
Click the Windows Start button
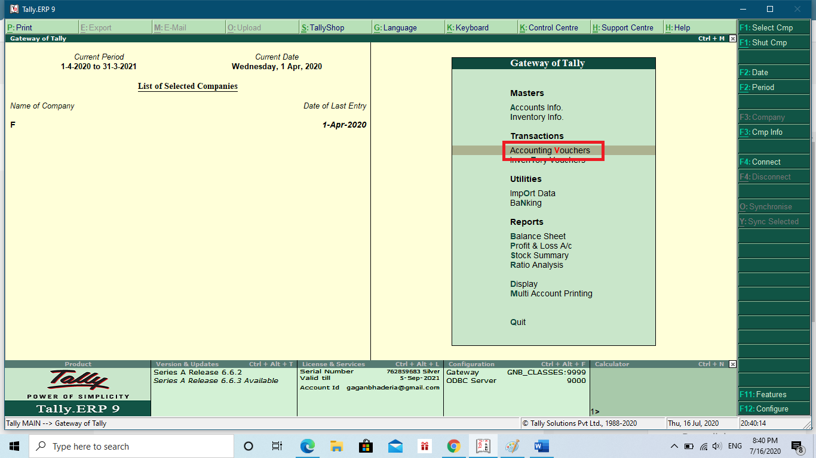click(14, 446)
